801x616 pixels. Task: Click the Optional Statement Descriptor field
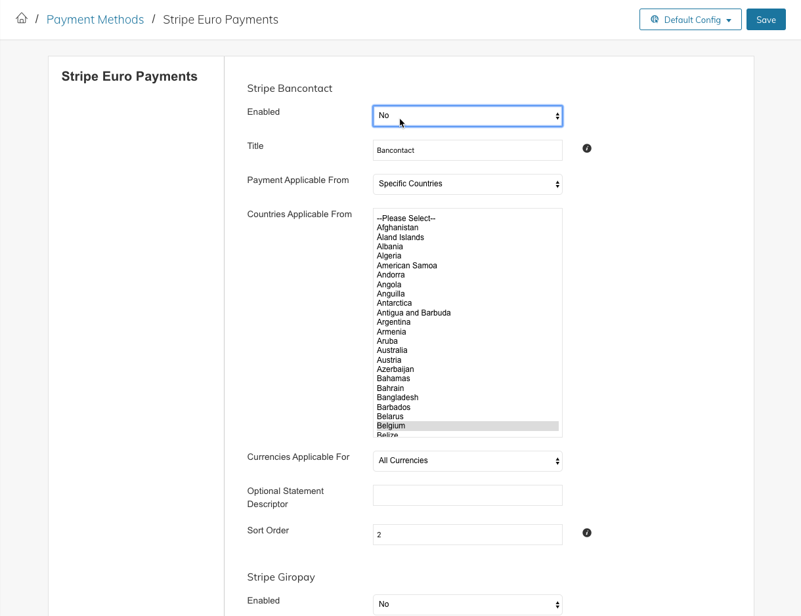coord(467,495)
